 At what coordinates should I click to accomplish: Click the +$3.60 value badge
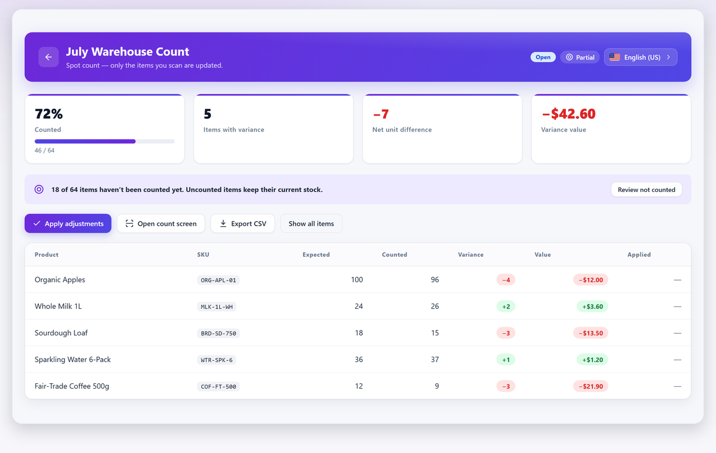pyautogui.click(x=593, y=307)
